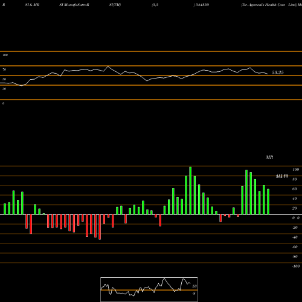
Task: Click the RSI axis label 50
Action: click(4, 79)
